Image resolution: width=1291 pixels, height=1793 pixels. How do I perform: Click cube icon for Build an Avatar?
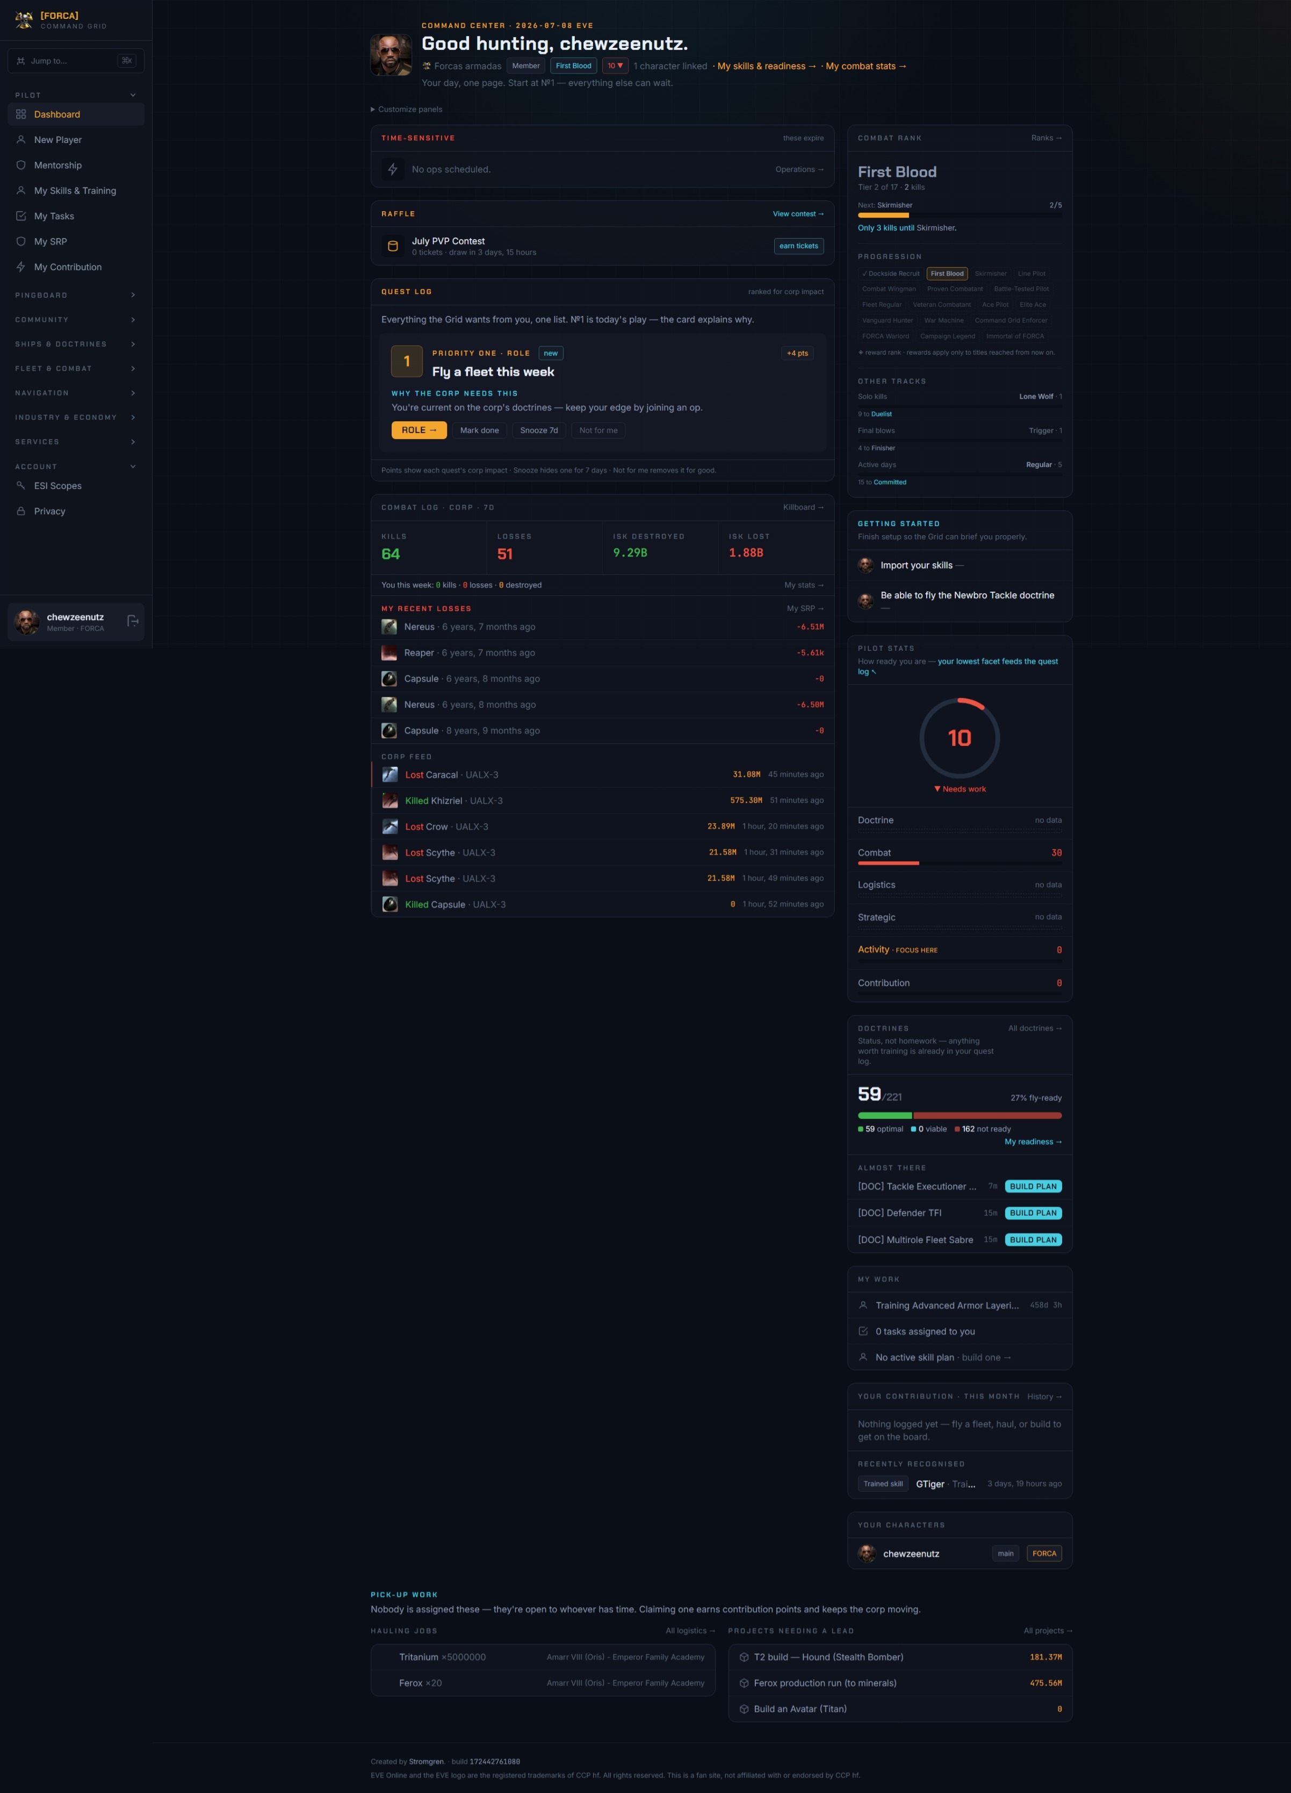click(x=744, y=1709)
